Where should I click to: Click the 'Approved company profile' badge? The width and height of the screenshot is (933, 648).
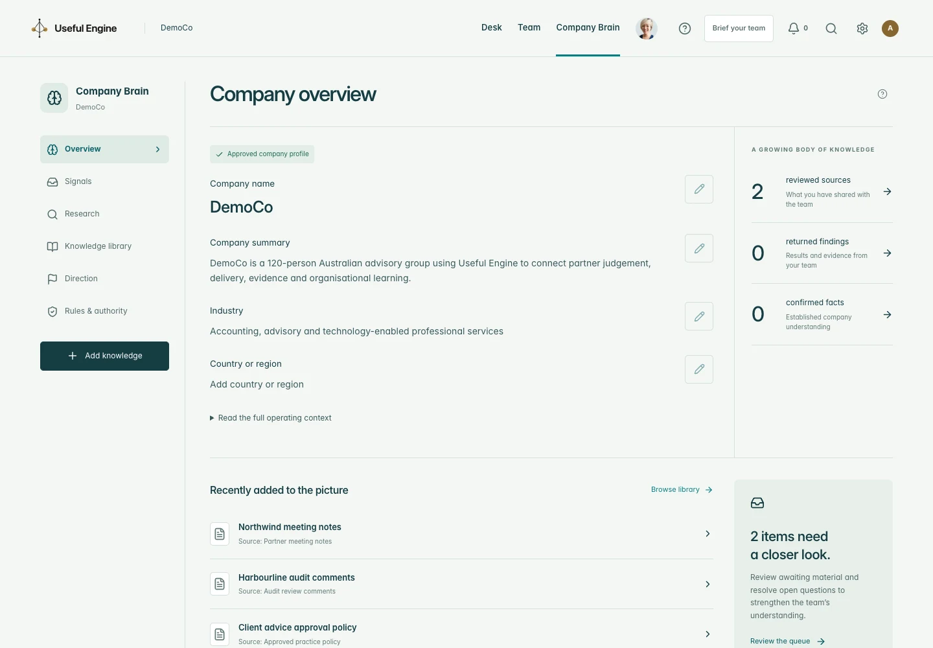click(x=262, y=154)
